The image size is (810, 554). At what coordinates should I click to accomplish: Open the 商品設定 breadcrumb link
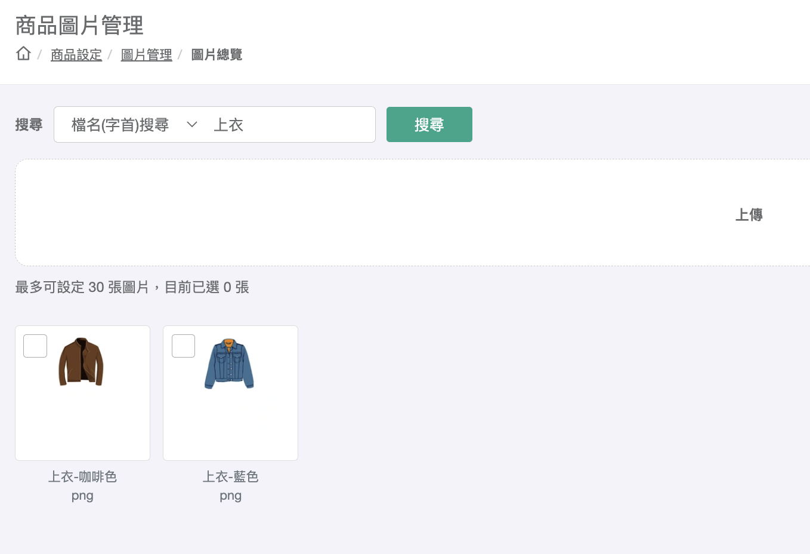(76, 55)
